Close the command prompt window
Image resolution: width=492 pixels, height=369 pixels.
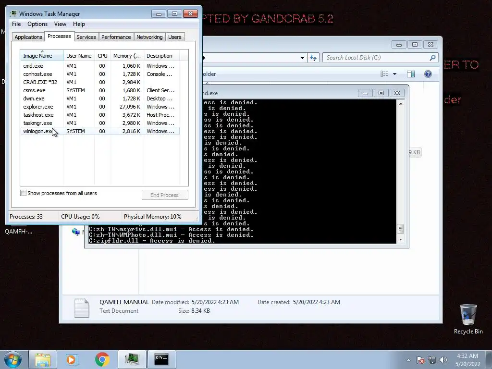click(x=397, y=93)
